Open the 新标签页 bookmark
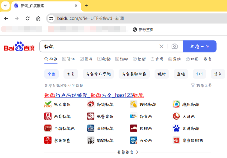This screenshot has height=158, width=227. (143, 30)
